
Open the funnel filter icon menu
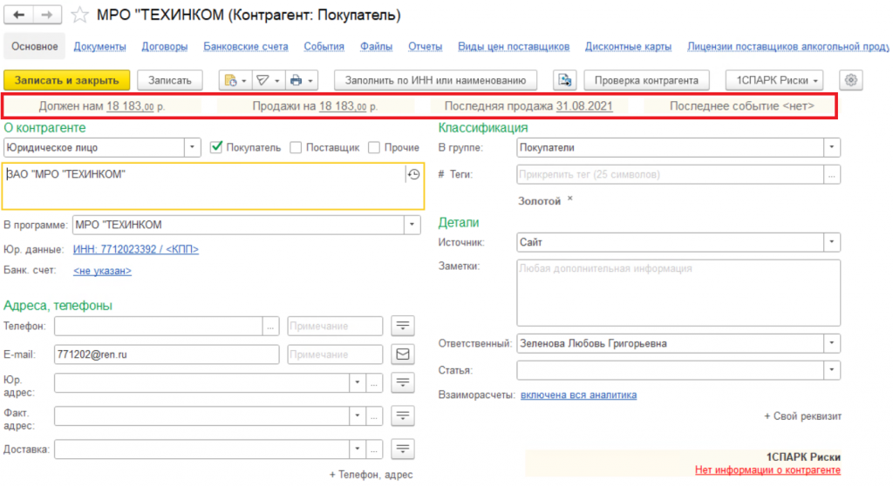268,80
